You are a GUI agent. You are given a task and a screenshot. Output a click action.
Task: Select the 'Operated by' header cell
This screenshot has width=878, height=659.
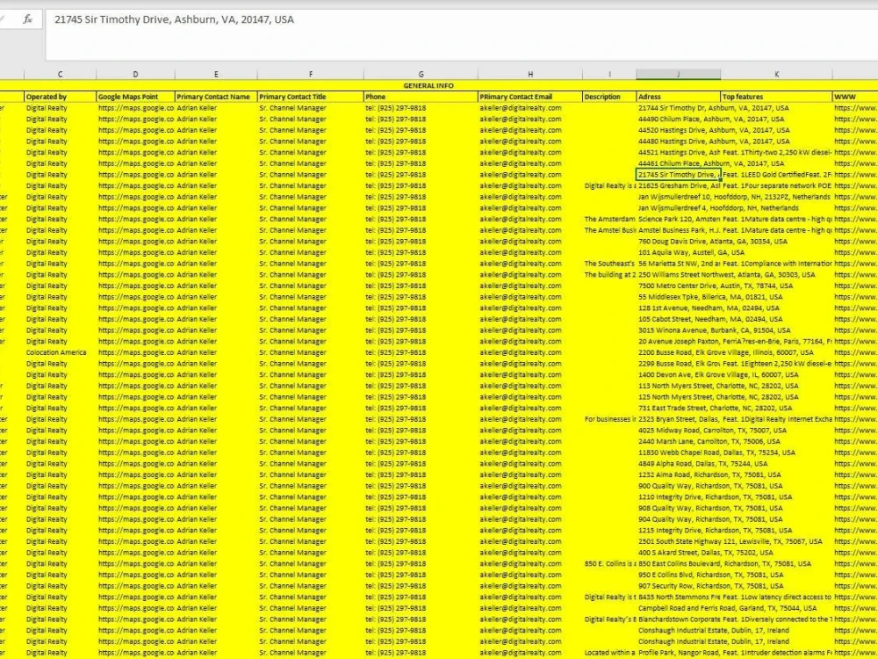tap(61, 97)
